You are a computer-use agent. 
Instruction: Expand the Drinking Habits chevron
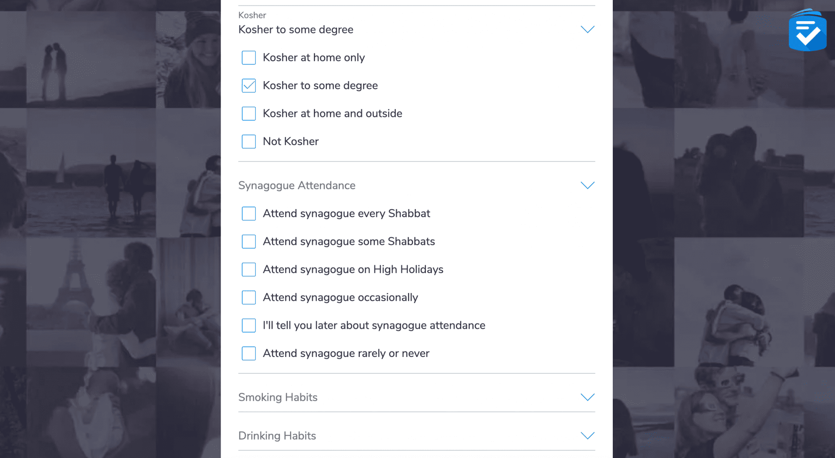point(587,436)
